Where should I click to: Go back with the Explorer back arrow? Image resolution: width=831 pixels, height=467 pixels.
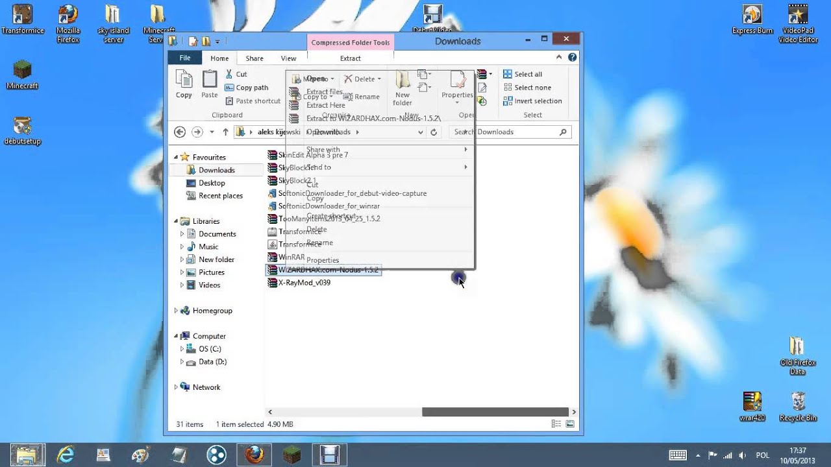tap(180, 132)
